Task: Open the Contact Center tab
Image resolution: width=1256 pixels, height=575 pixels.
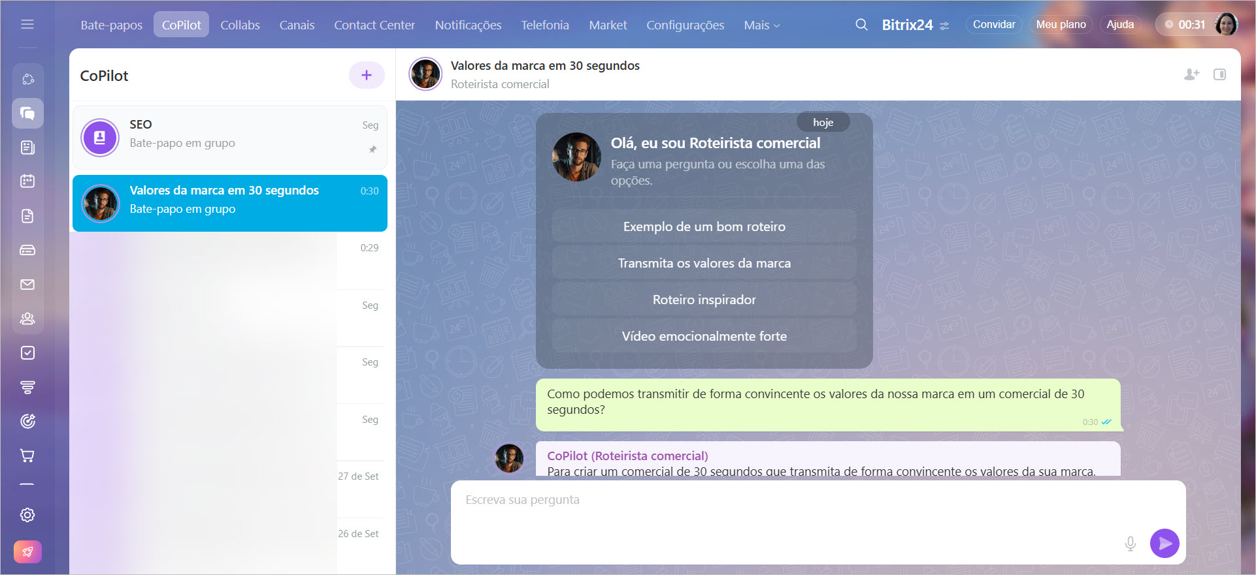Action: [x=374, y=25]
